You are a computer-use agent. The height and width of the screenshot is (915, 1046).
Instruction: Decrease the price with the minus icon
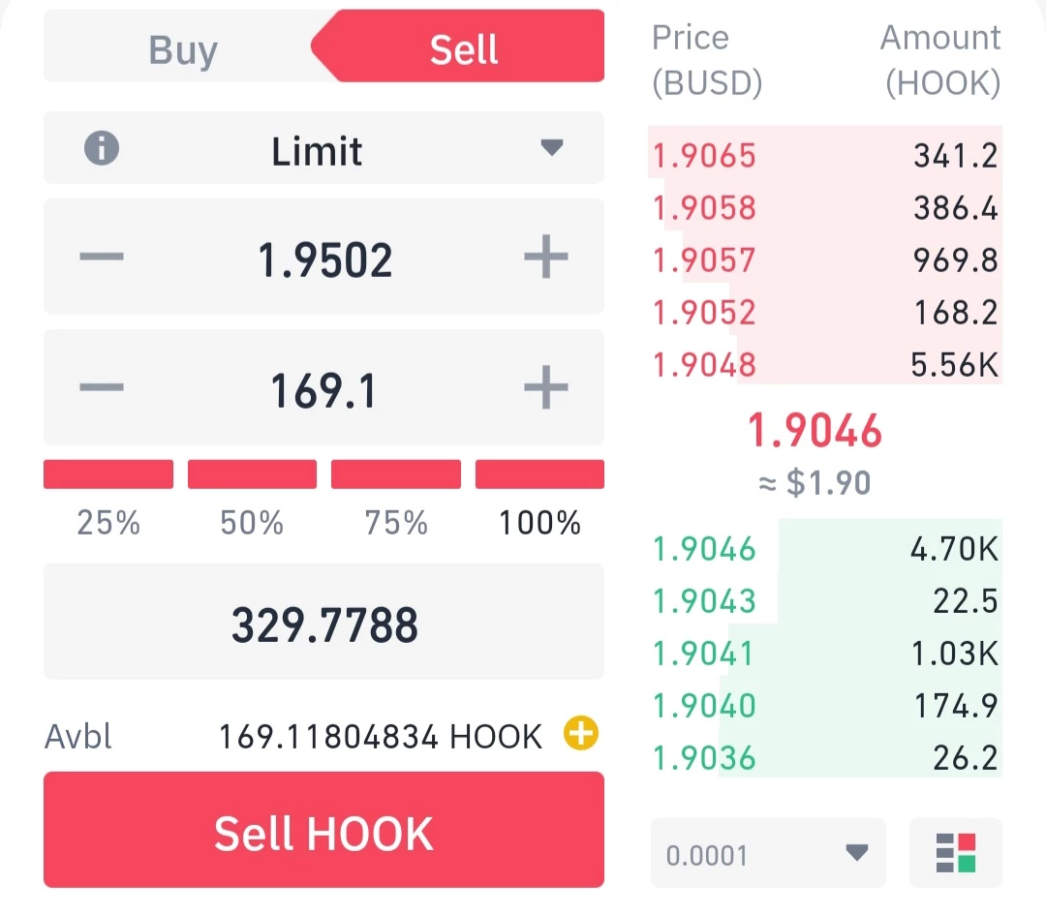pyautogui.click(x=102, y=257)
